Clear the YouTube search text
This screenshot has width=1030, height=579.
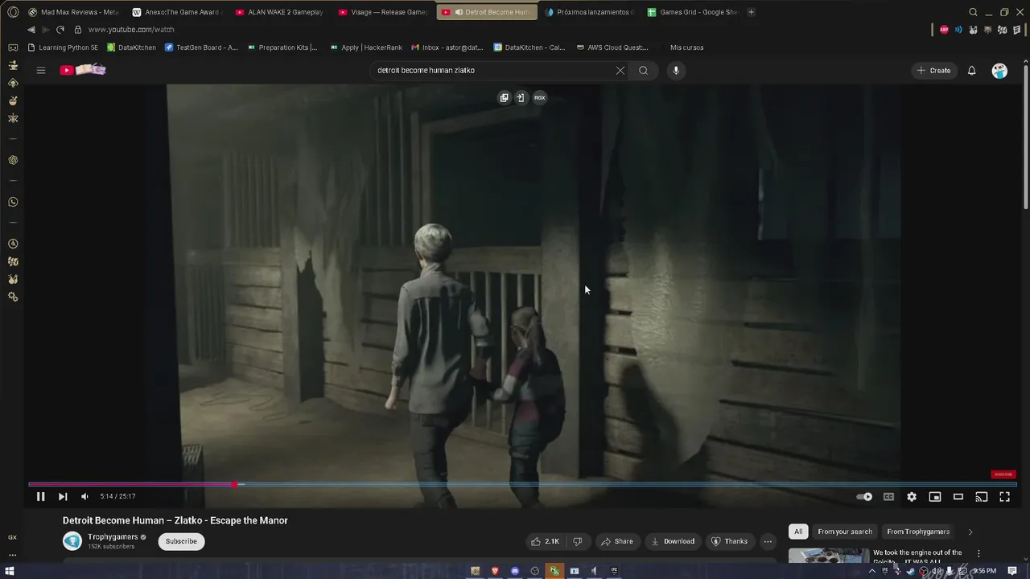point(620,70)
